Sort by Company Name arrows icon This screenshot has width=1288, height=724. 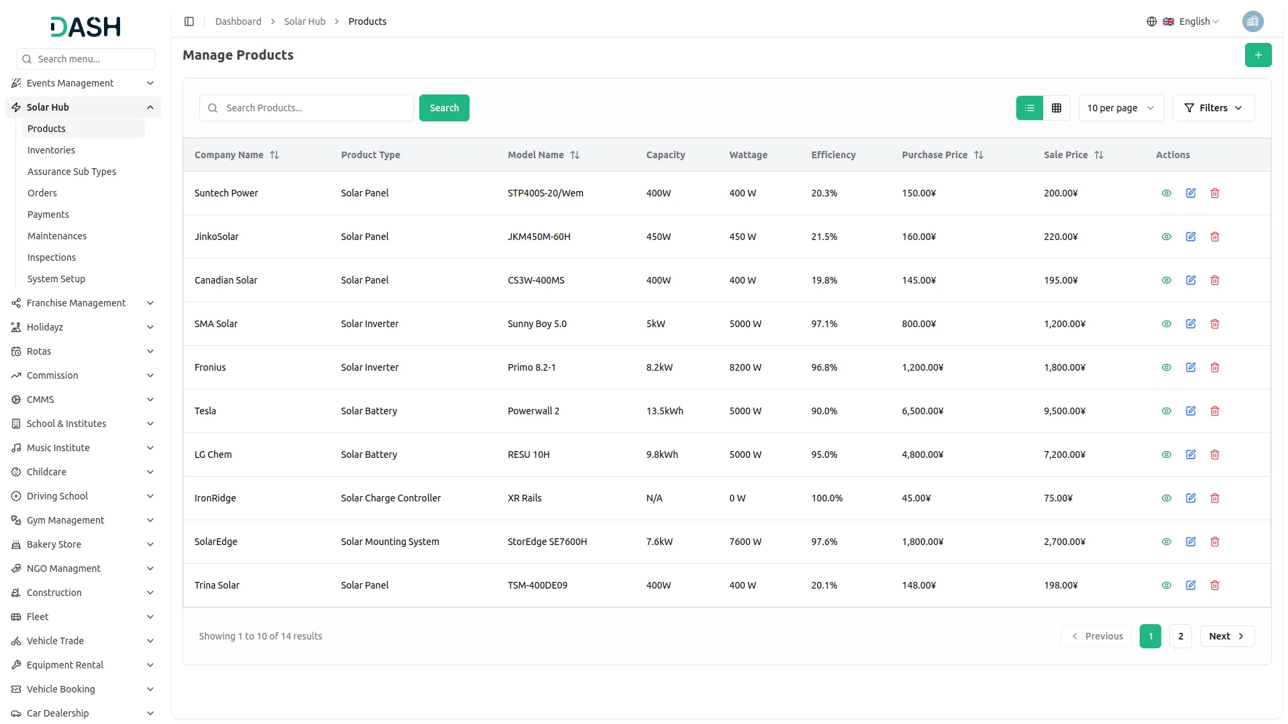point(274,155)
